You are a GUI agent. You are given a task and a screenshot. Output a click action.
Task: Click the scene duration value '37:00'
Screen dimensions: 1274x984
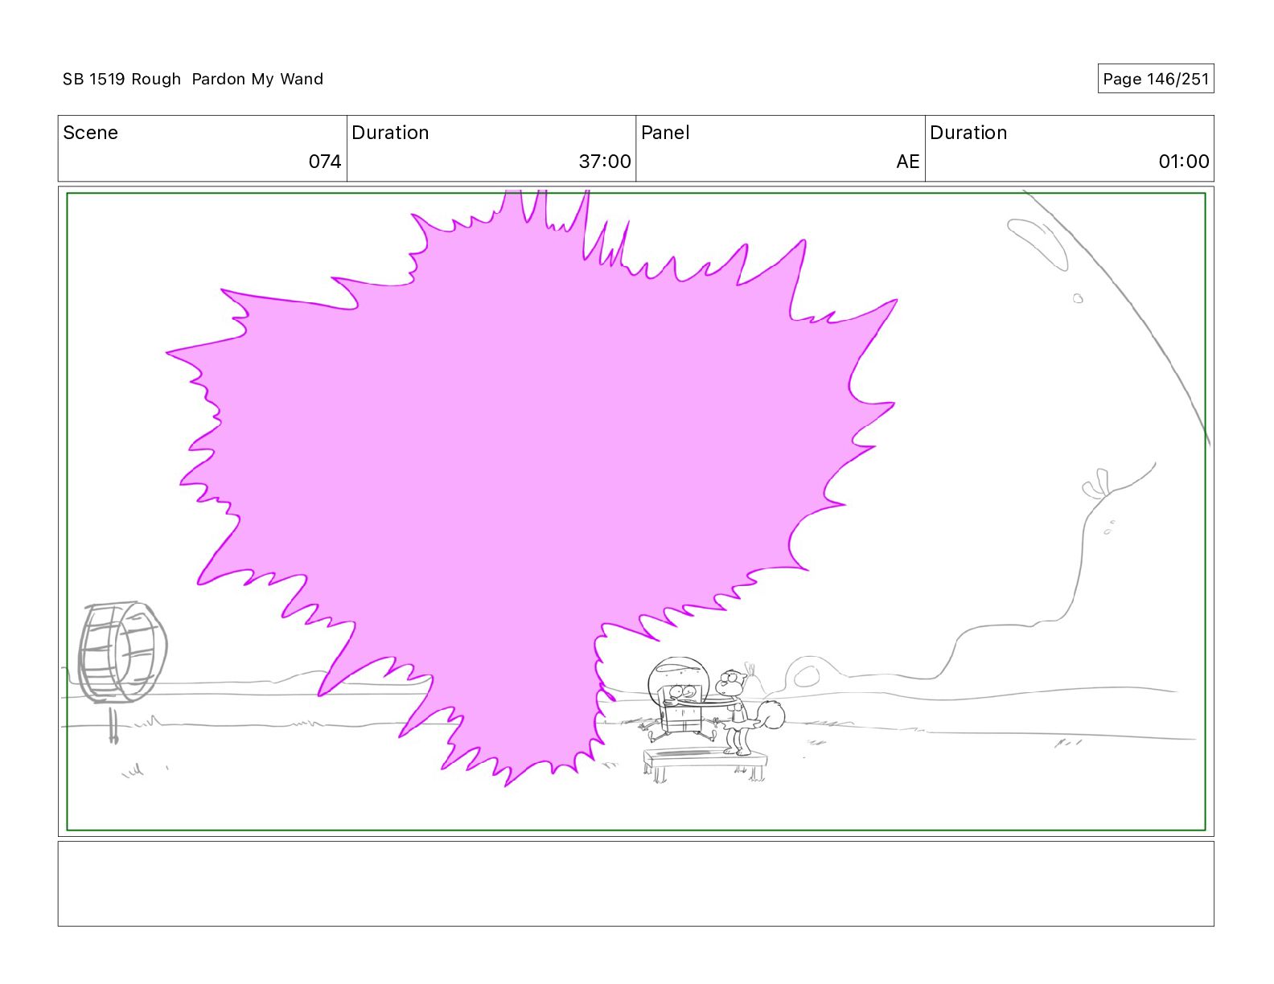tap(605, 162)
